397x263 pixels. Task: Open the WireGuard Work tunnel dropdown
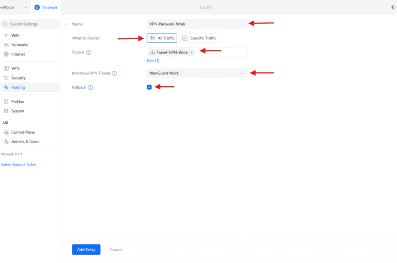197,73
